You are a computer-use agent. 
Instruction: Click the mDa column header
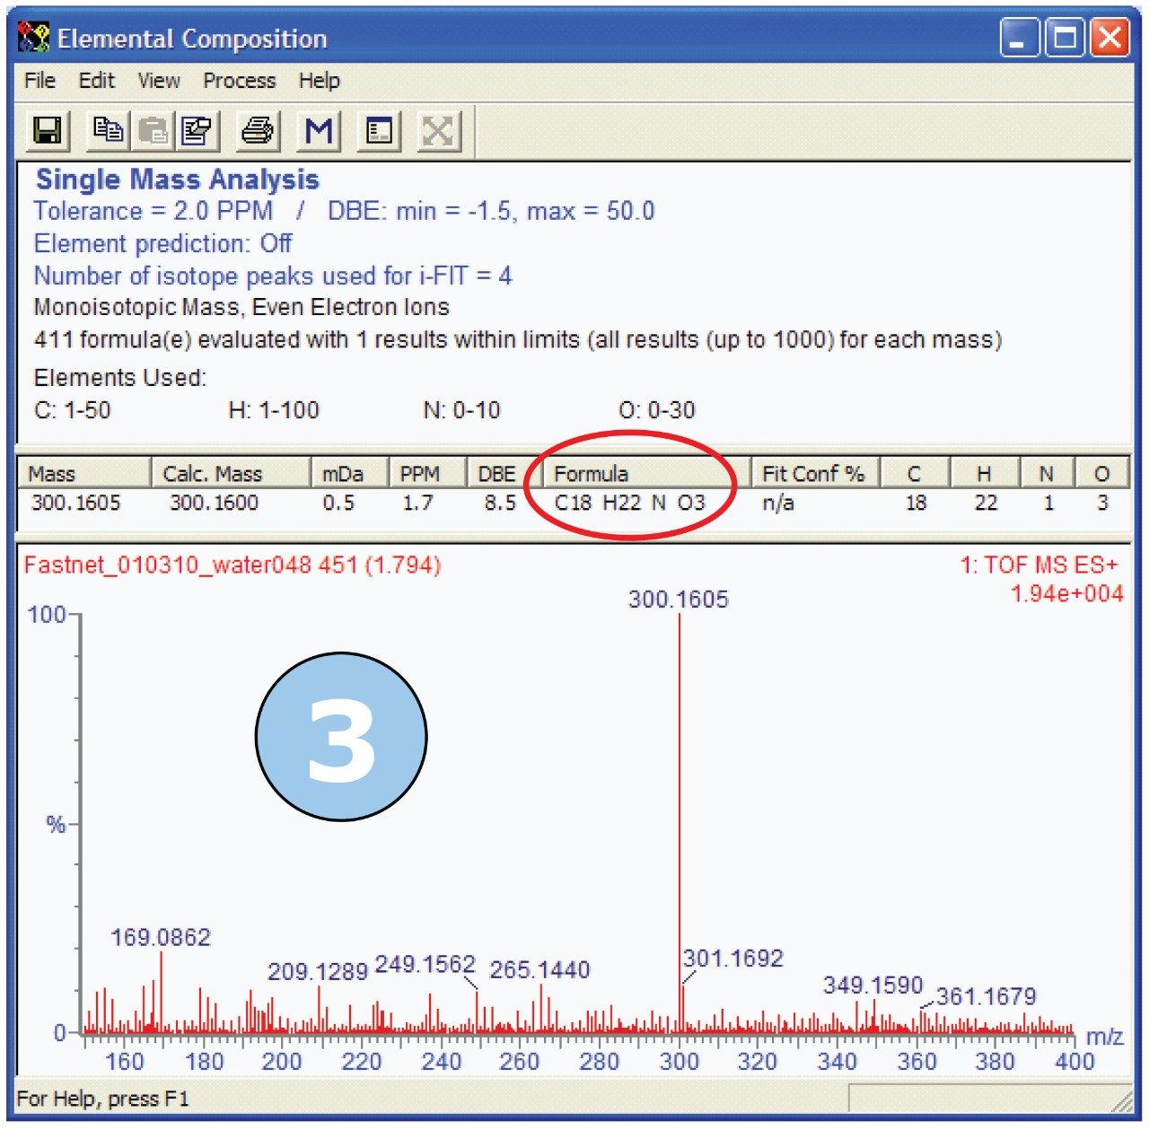[x=349, y=473]
